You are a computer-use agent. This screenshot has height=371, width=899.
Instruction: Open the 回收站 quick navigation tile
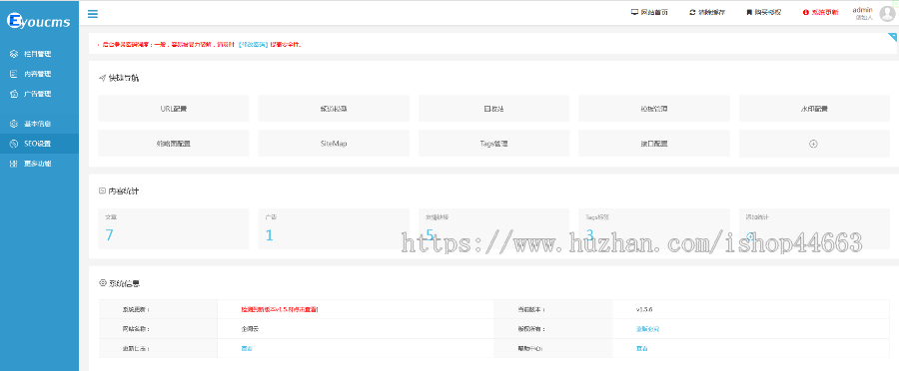pos(493,108)
